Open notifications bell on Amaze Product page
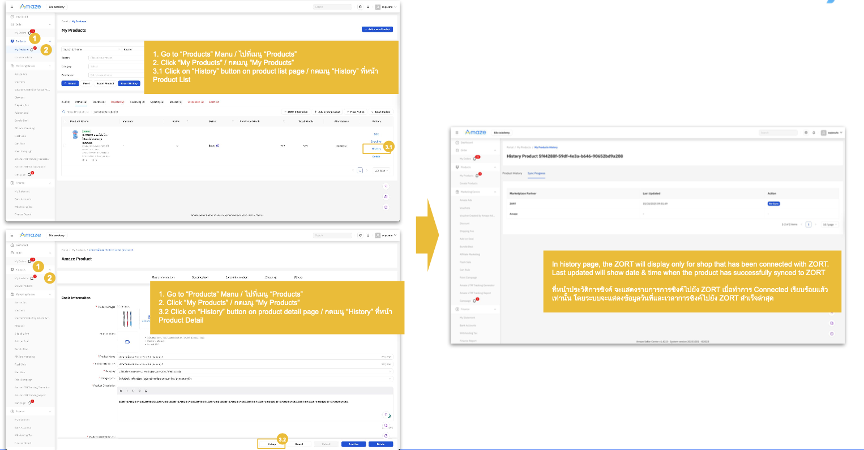The height and width of the screenshot is (450, 864). point(368,235)
